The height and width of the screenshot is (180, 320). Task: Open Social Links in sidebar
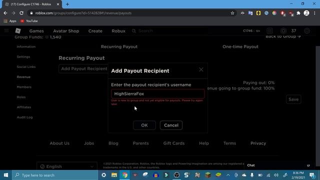pyautogui.click(x=26, y=66)
